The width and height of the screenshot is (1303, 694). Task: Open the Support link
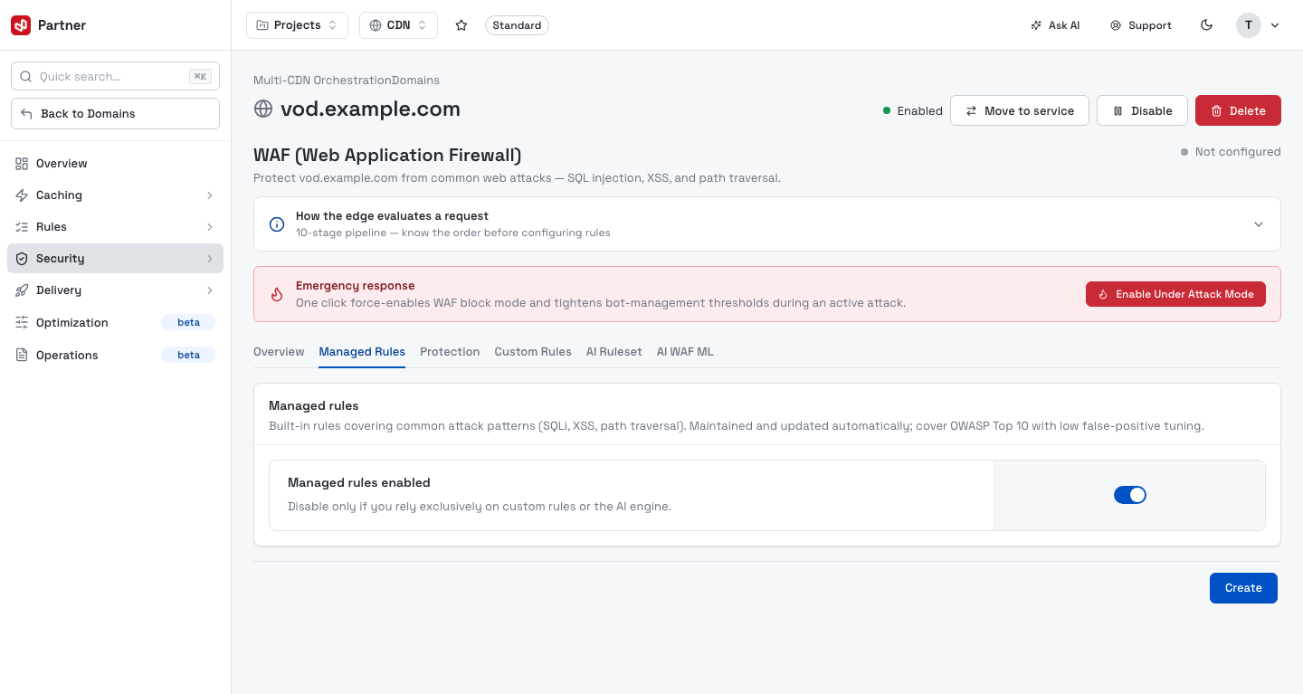1141,25
